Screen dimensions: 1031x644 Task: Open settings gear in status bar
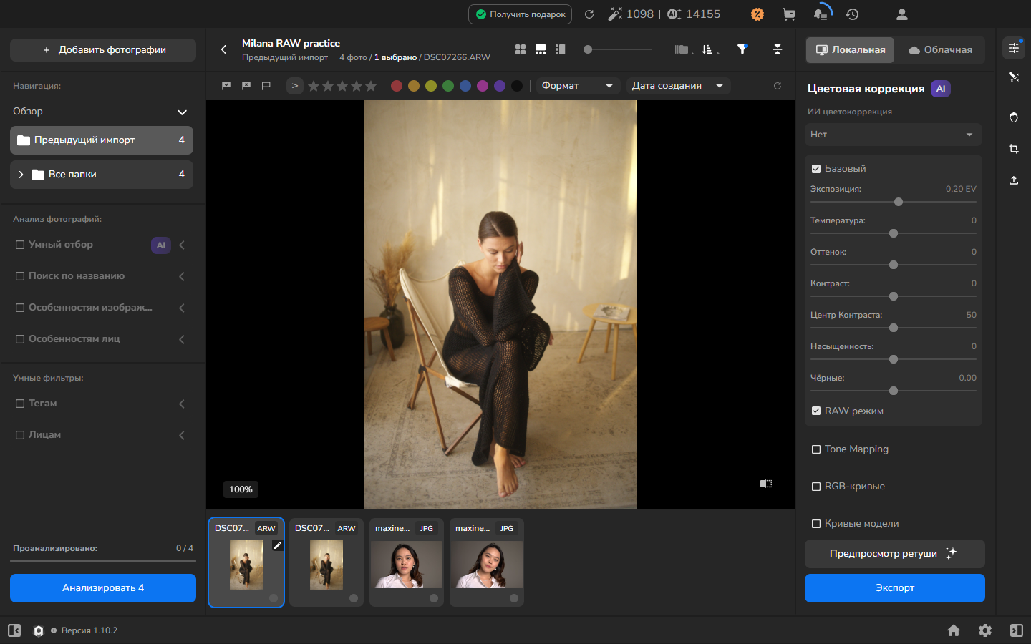coord(985,630)
